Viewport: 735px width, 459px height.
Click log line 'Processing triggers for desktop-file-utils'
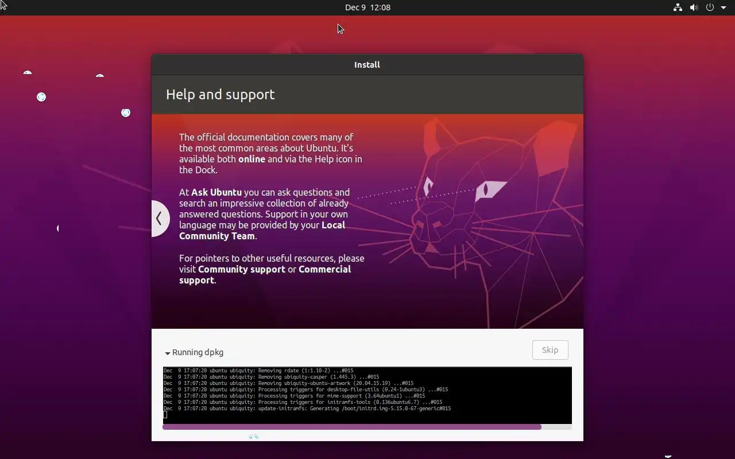305,390
